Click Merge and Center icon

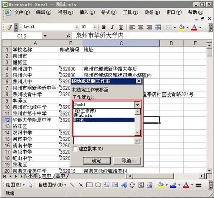click(158, 27)
